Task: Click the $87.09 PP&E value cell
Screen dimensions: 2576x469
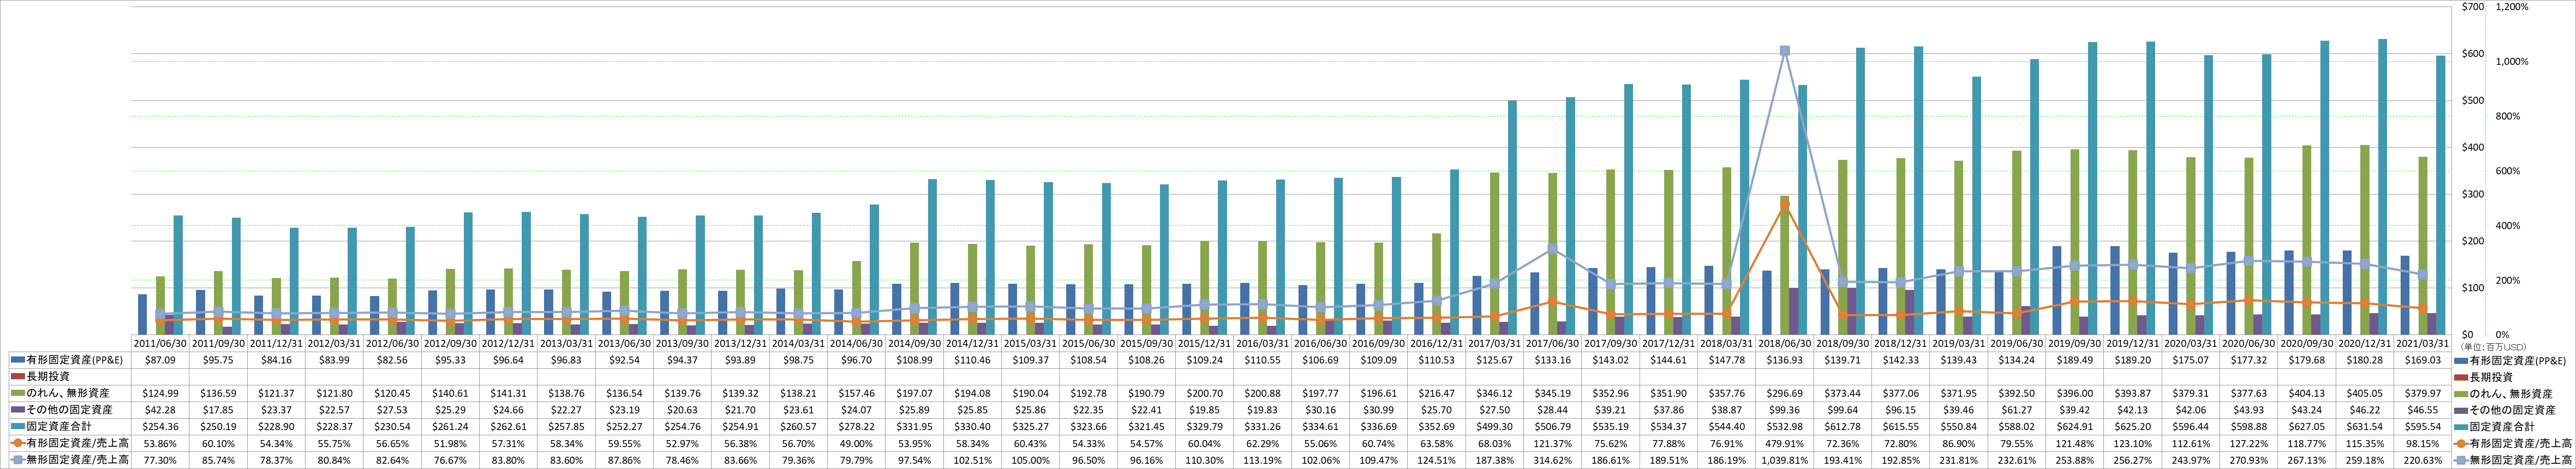Action: click(x=161, y=360)
